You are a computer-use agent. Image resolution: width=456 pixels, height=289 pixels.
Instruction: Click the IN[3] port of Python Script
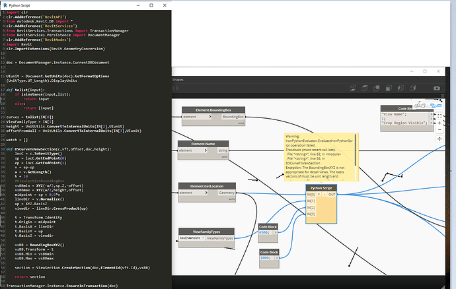(311, 214)
